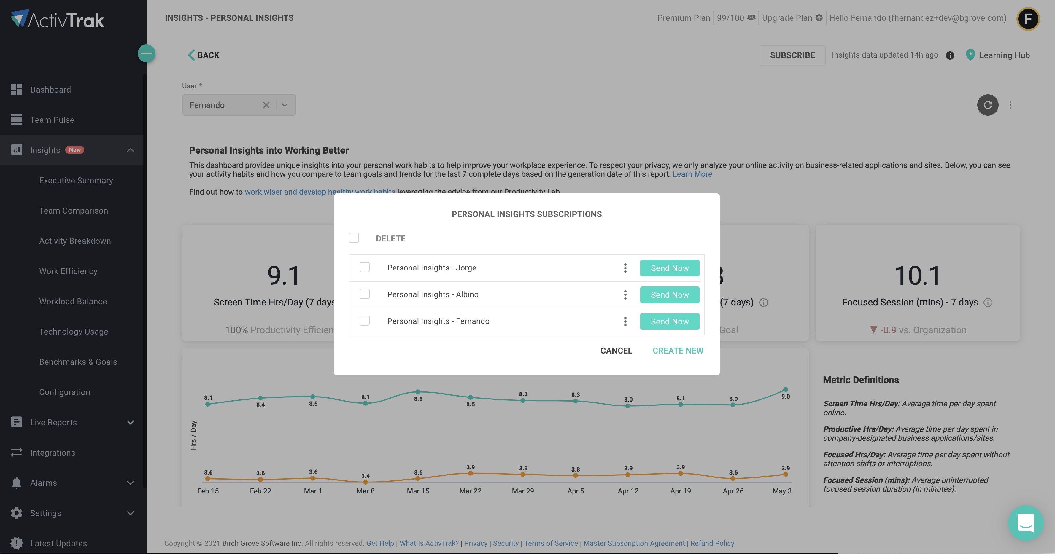Click the Insights chart icon

point(16,150)
